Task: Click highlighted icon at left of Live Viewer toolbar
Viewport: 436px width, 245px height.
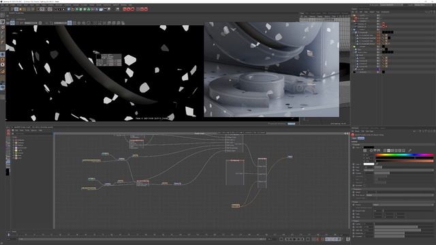Action: click(12, 22)
